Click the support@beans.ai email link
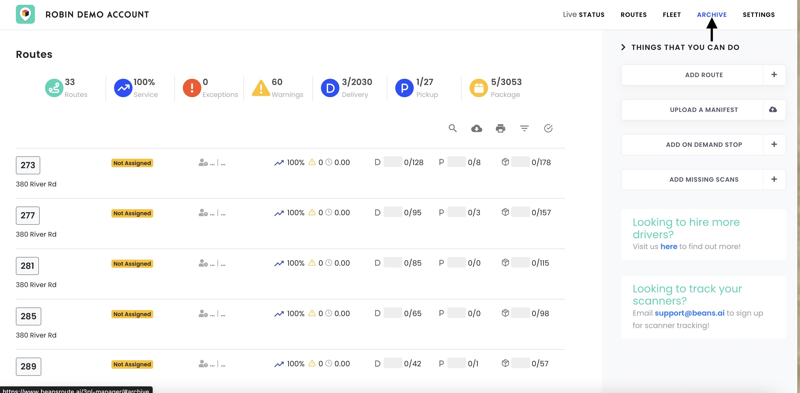 (689, 313)
